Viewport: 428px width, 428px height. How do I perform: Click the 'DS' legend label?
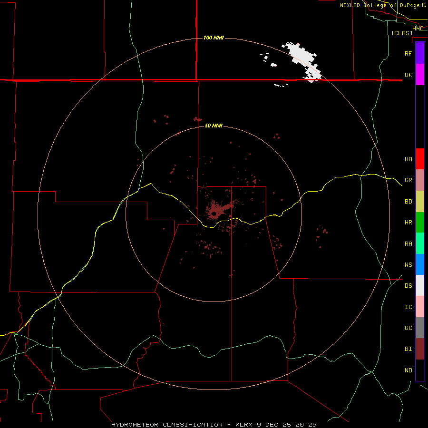(x=408, y=286)
